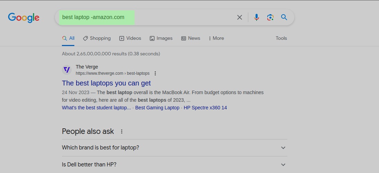
Task: Open 'The best laptops you can get'
Action: pyautogui.click(x=107, y=83)
